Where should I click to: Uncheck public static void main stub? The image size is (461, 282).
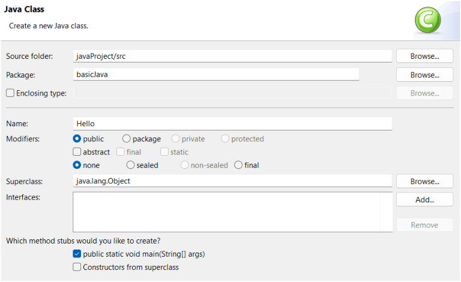point(77,254)
